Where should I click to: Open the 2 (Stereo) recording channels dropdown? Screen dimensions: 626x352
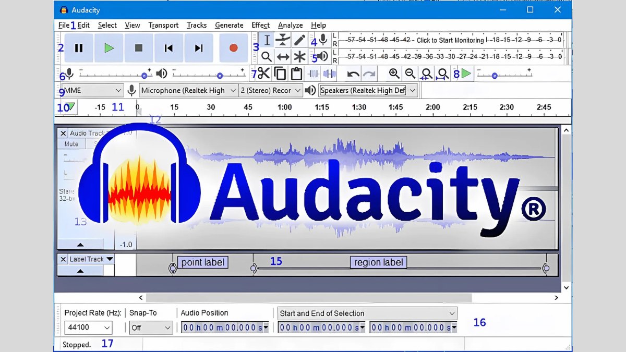(271, 90)
